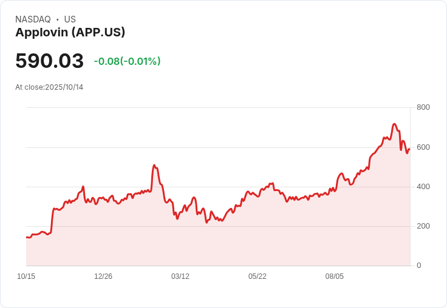The height and width of the screenshot is (308, 447).
Task: Open the Applovin (APP.US) stock title
Action: point(70,33)
